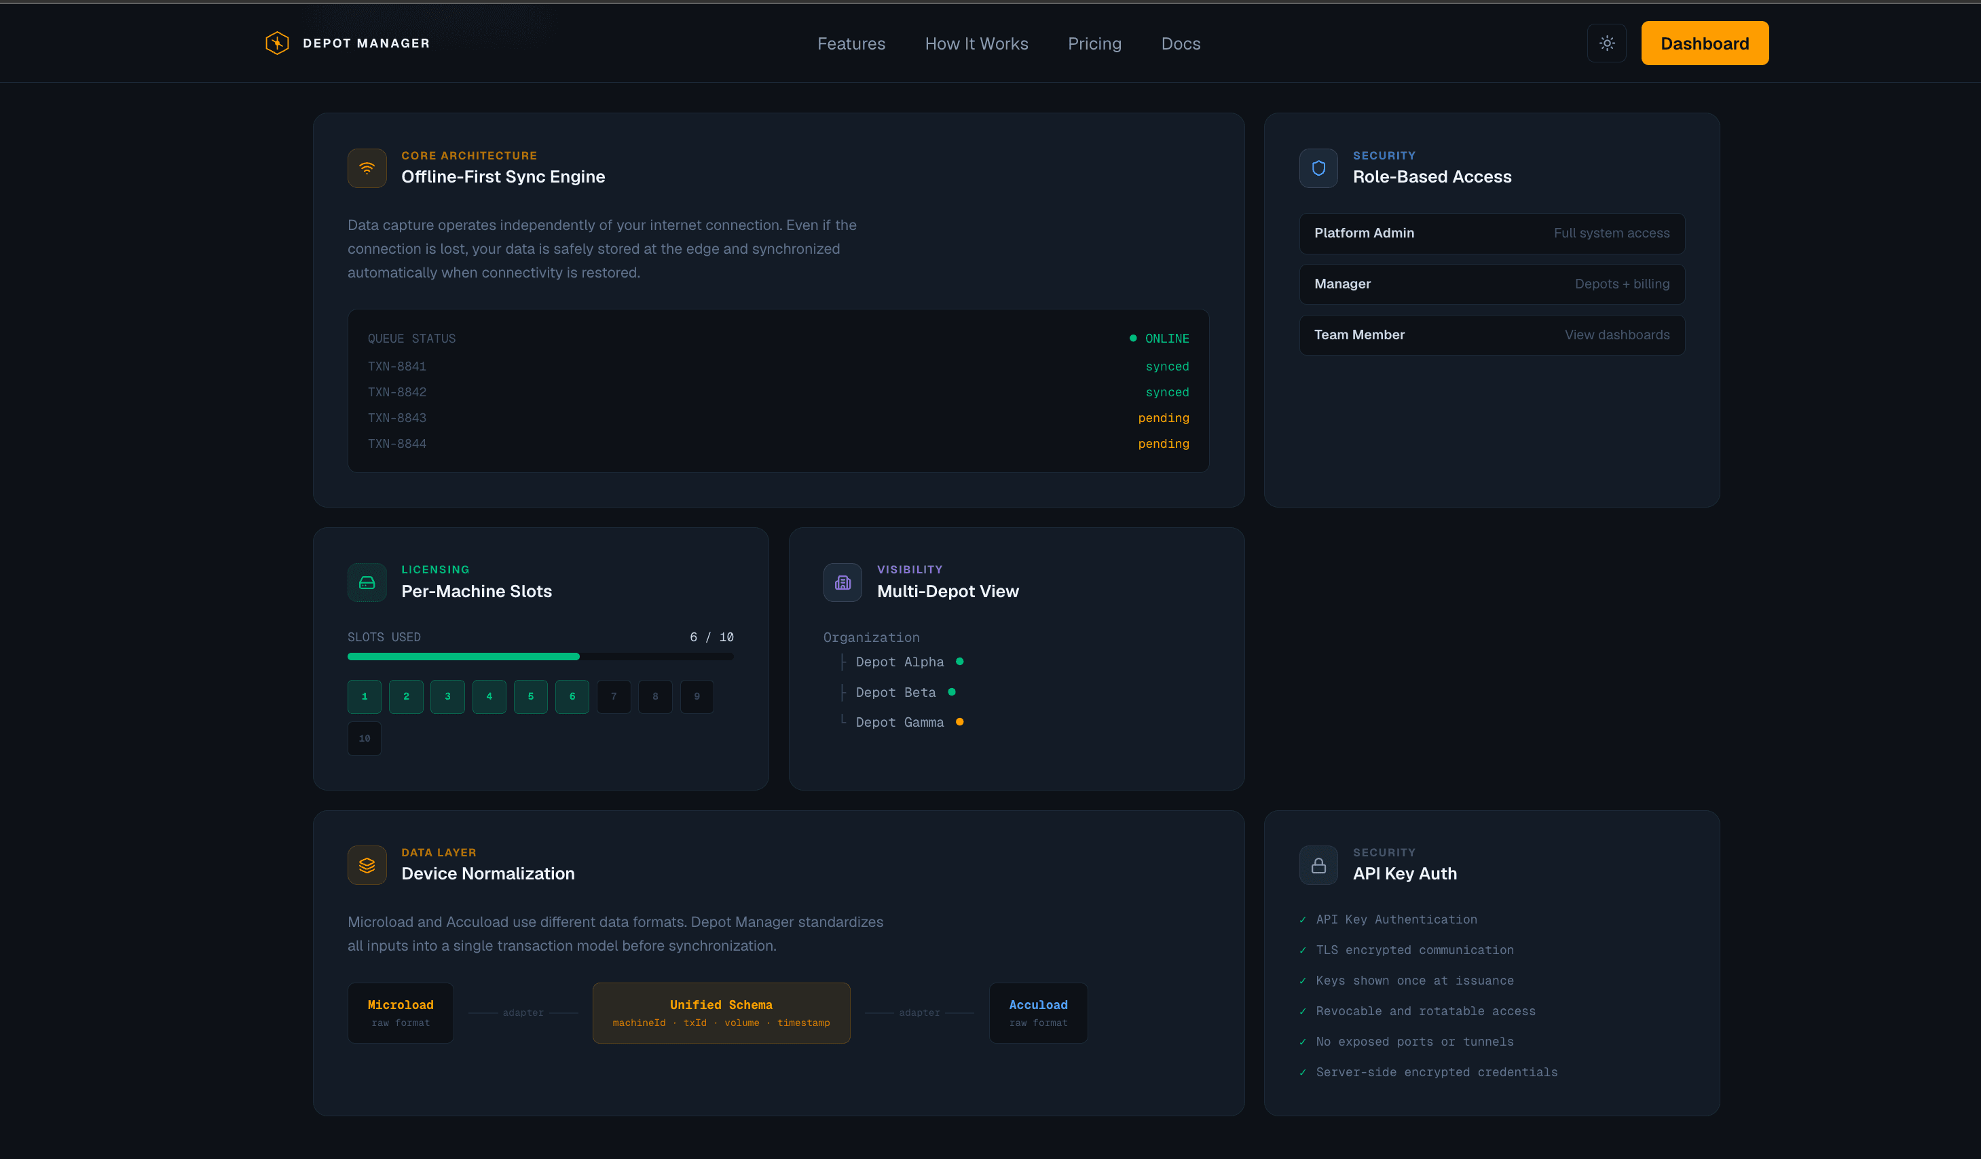Open the Dashboard button
Viewport: 1981px width, 1159px height.
[1704, 43]
